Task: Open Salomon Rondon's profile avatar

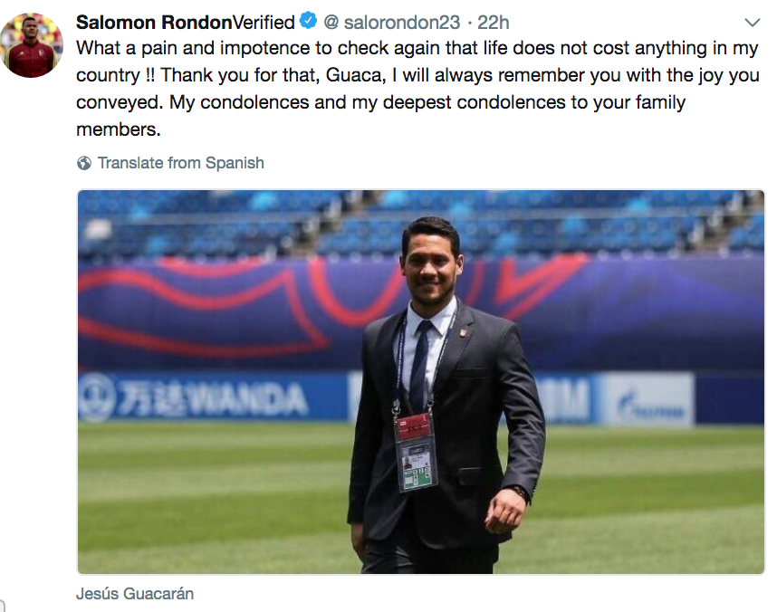Action: pos(33,45)
